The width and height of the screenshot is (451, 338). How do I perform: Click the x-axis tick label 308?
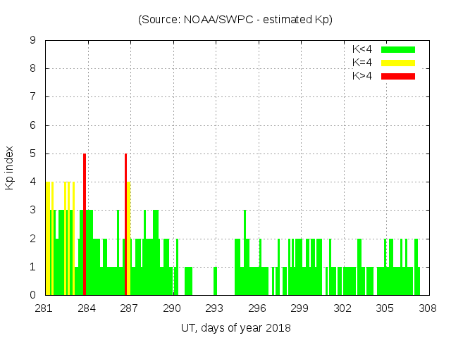428,308
